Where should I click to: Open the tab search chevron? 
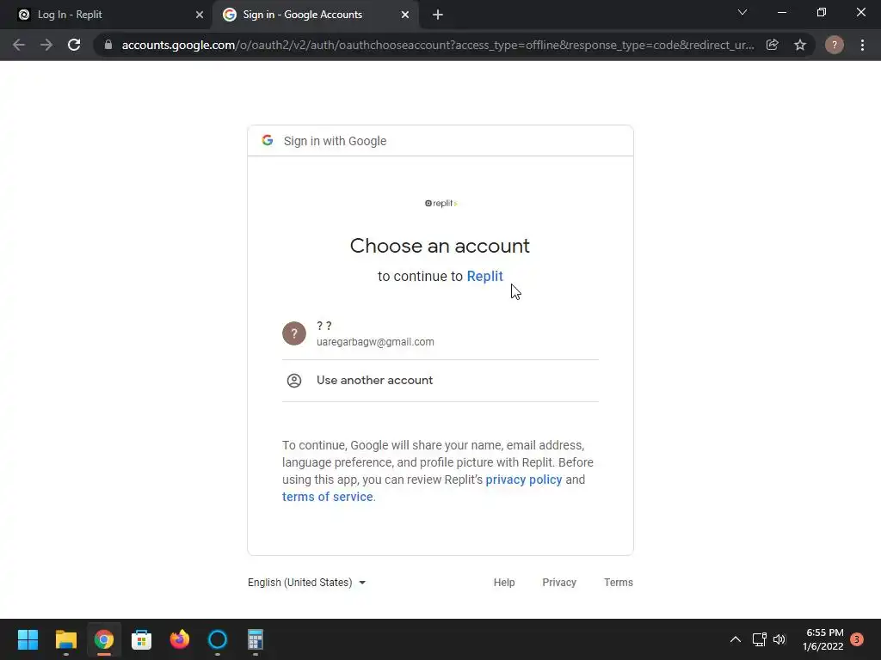(x=742, y=12)
